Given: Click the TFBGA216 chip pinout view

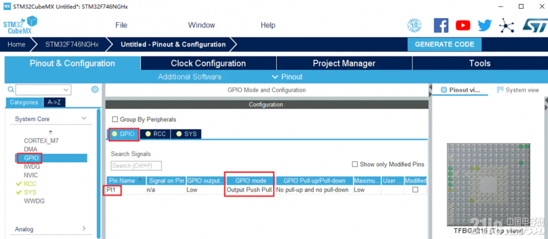Looking at the screenshot, I should click(489, 185).
